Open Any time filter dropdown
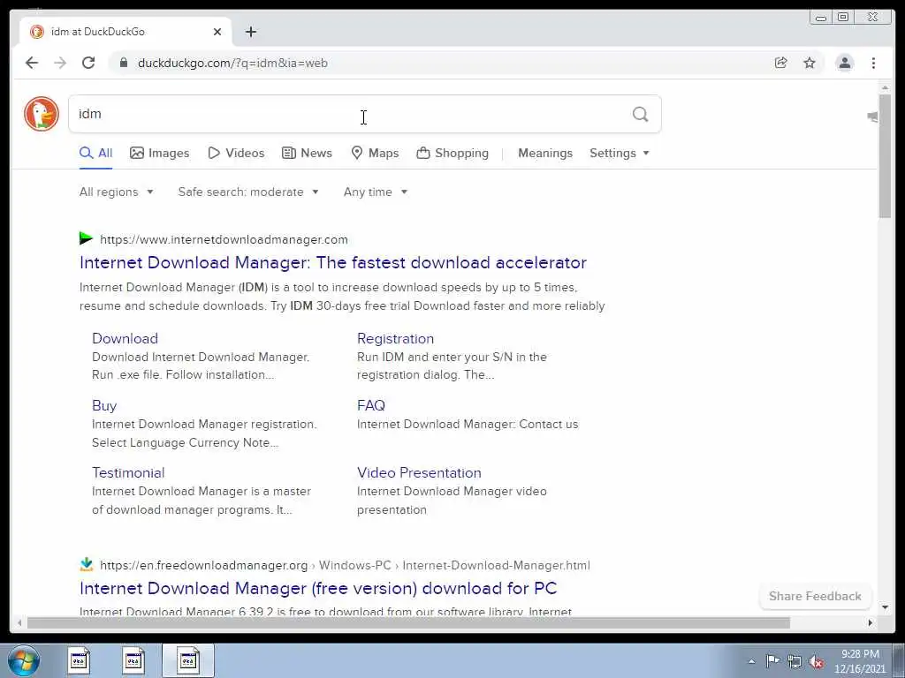905x678 pixels. click(x=375, y=192)
